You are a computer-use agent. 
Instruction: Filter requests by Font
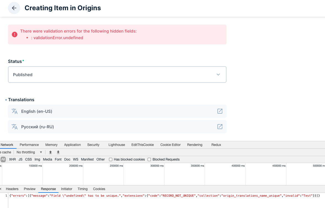(58, 159)
